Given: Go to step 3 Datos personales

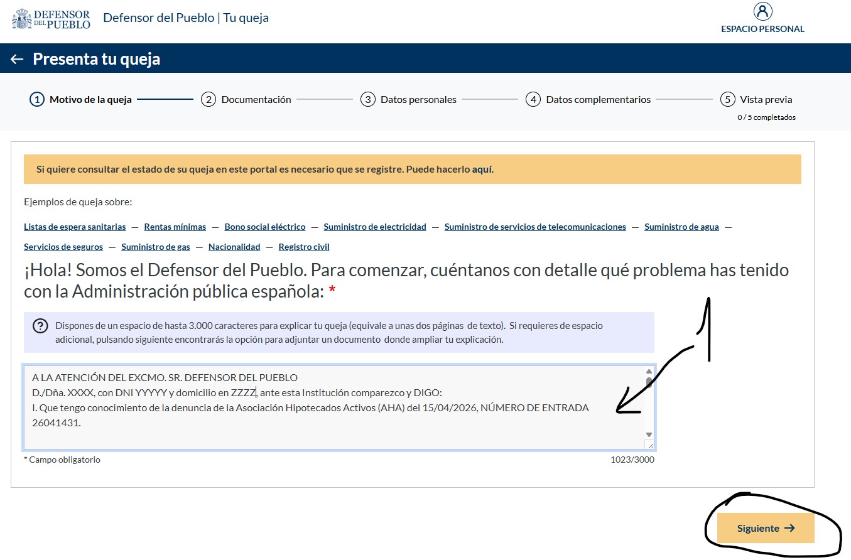Looking at the screenshot, I should click(408, 99).
